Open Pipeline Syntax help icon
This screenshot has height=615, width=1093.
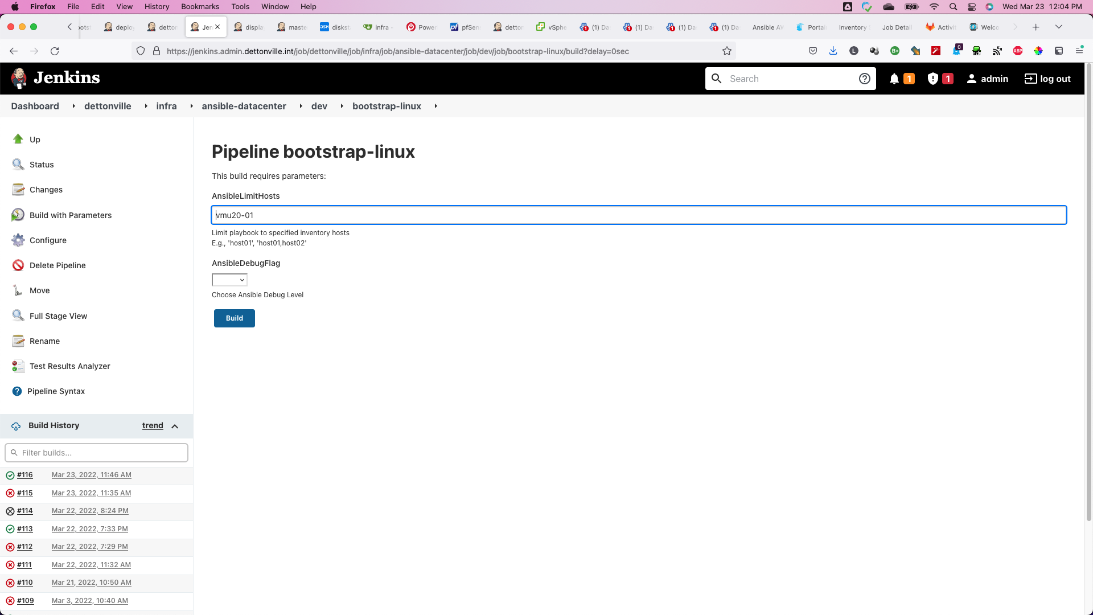click(17, 391)
